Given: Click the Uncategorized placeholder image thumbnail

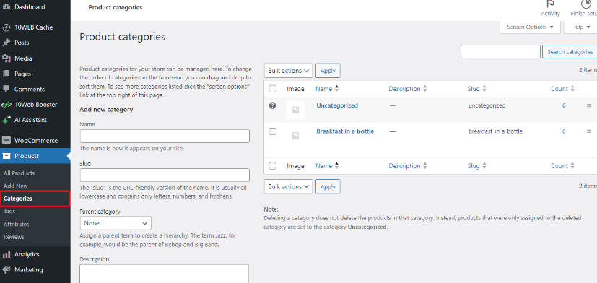Looking at the screenshot, I should tap(295, 110).
